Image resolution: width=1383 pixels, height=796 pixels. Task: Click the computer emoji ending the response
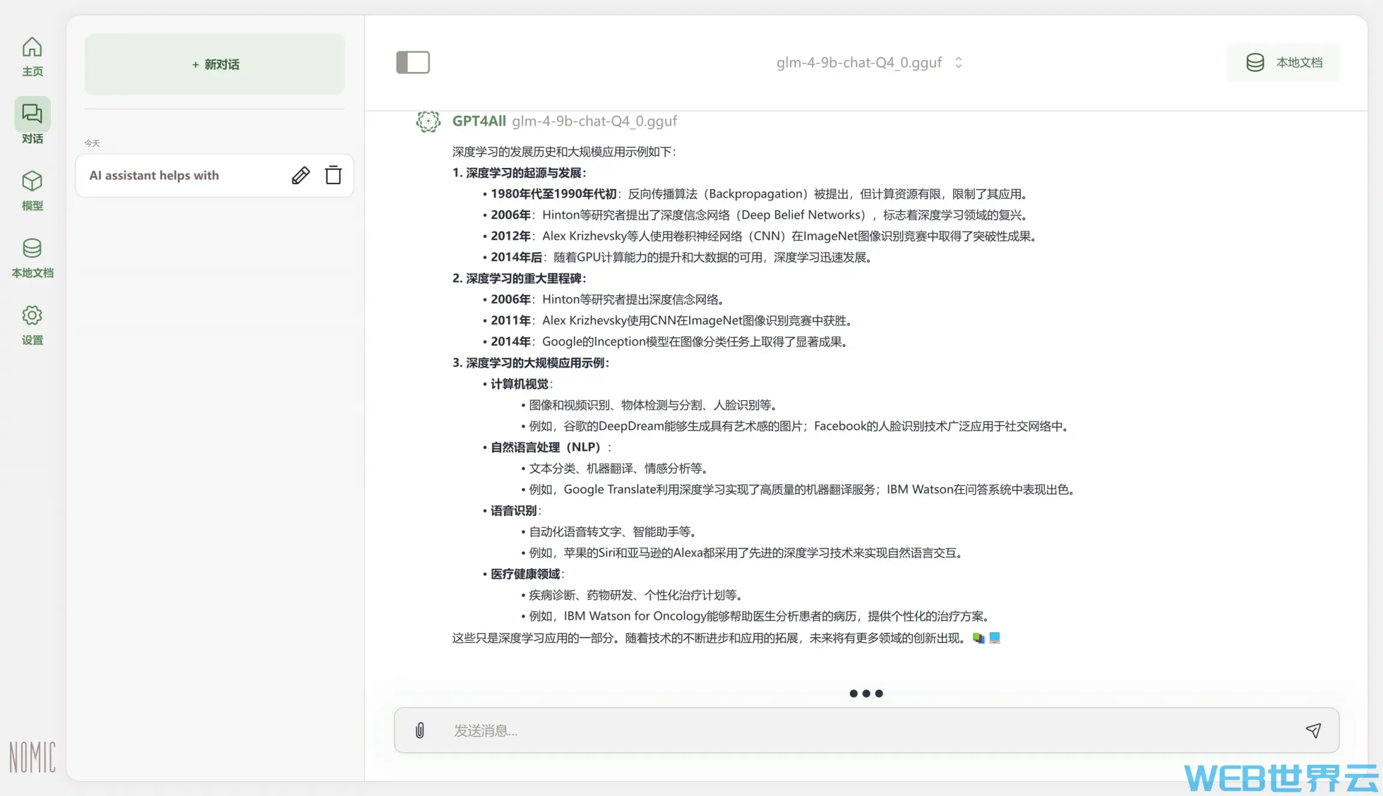click(x=995, y=638)
